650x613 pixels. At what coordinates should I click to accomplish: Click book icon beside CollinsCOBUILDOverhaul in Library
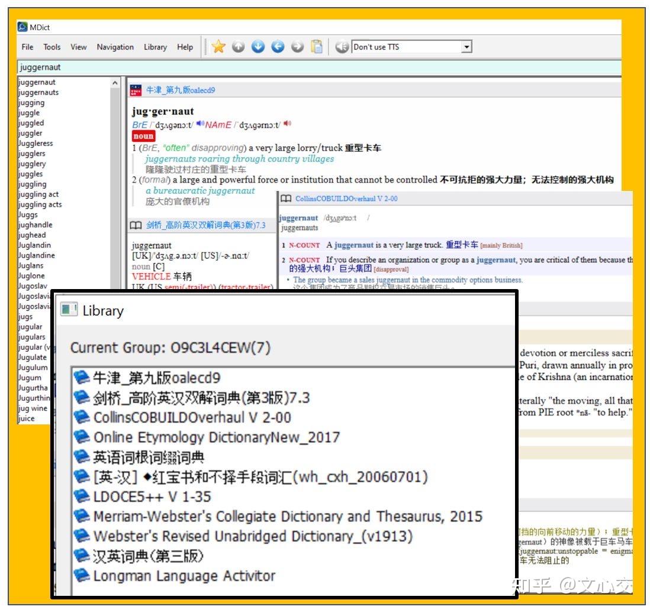(82, 417)
